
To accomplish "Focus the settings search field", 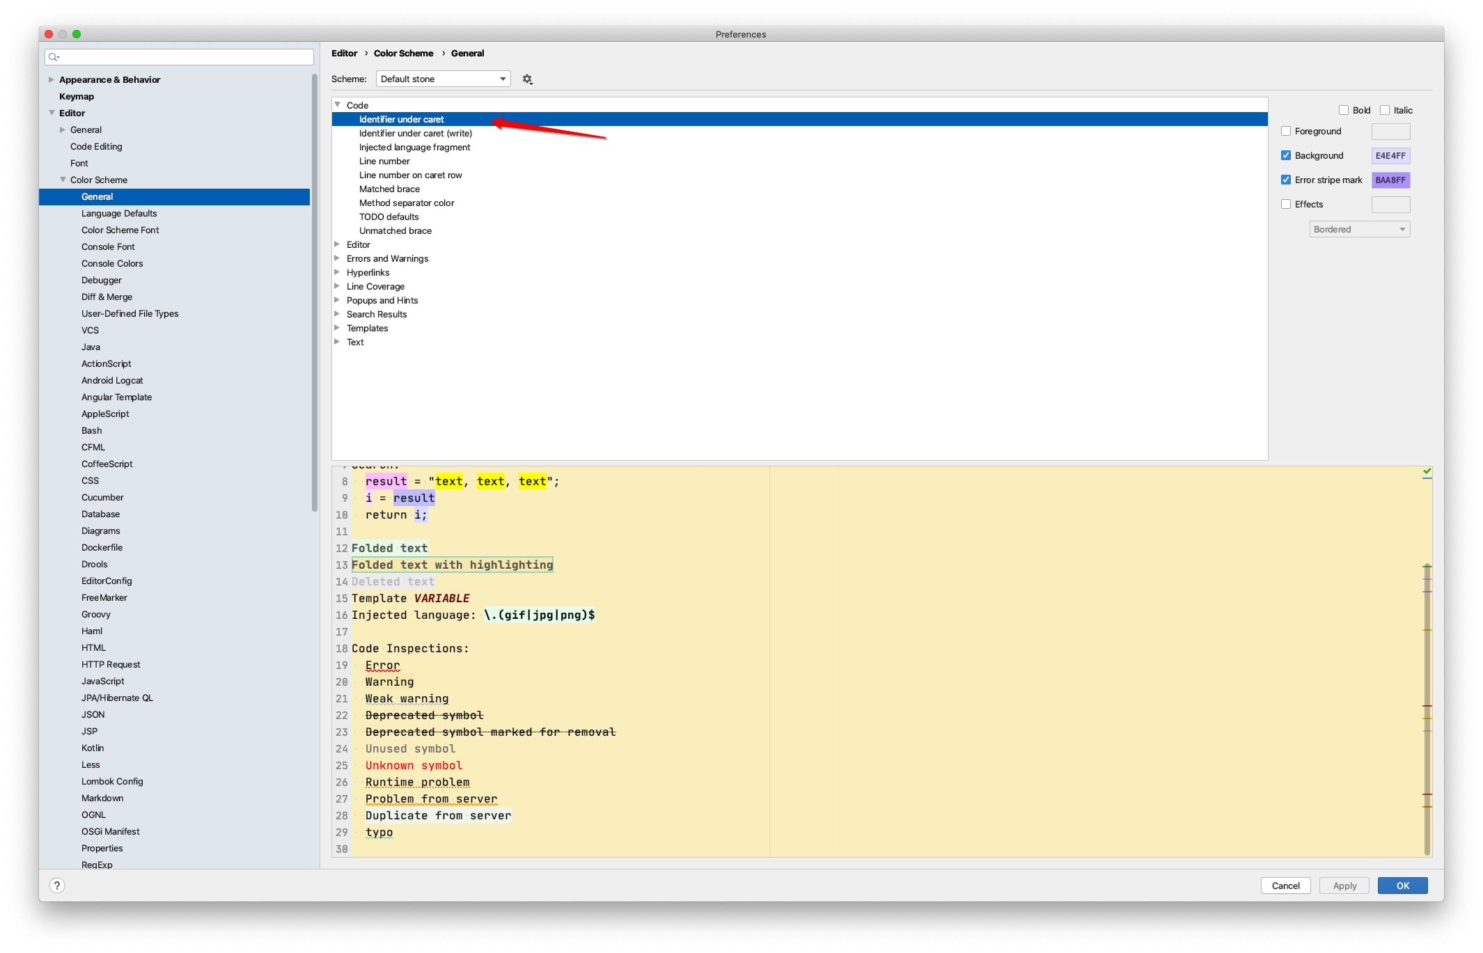I will click(x=179, y=57).
